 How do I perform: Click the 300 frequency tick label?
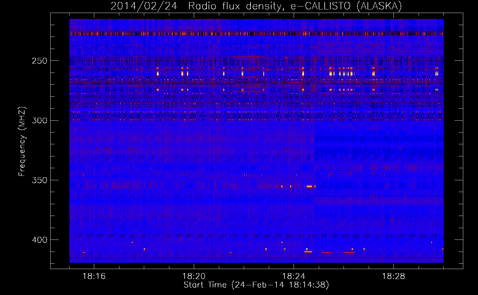40,121
